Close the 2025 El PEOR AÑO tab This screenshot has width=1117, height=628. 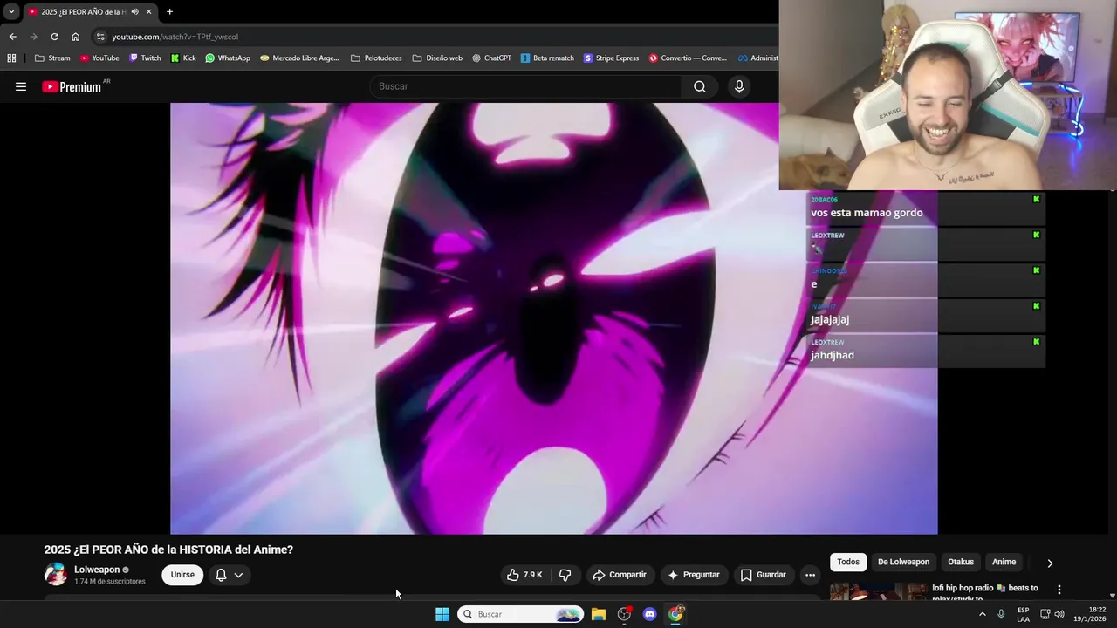coord(149,11)
